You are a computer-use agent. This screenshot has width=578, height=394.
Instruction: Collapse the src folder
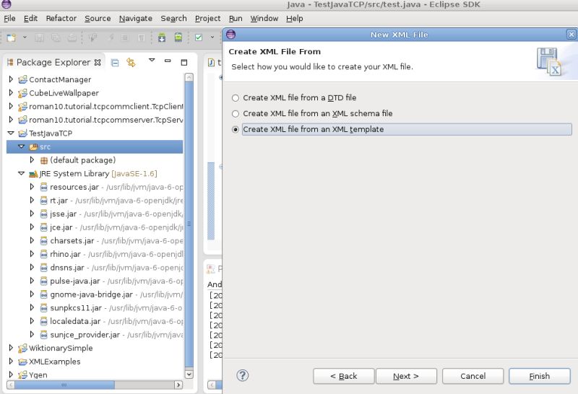[x=22, y=146]
